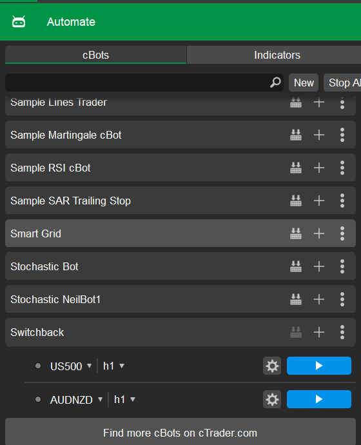Expand the AUDNZD symbol dropdown
361x445 pixels.
(x=76, y=400)
